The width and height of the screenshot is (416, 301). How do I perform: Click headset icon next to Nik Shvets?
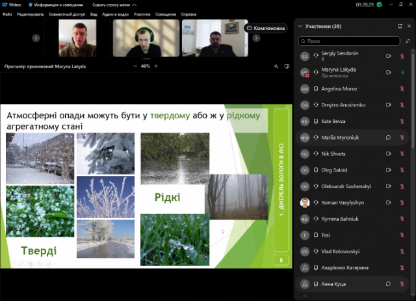click(x=316, y=153)
